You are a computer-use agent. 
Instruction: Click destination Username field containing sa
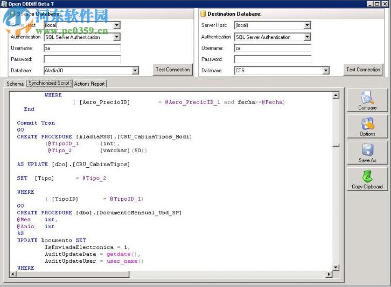[x=273, y=48]
